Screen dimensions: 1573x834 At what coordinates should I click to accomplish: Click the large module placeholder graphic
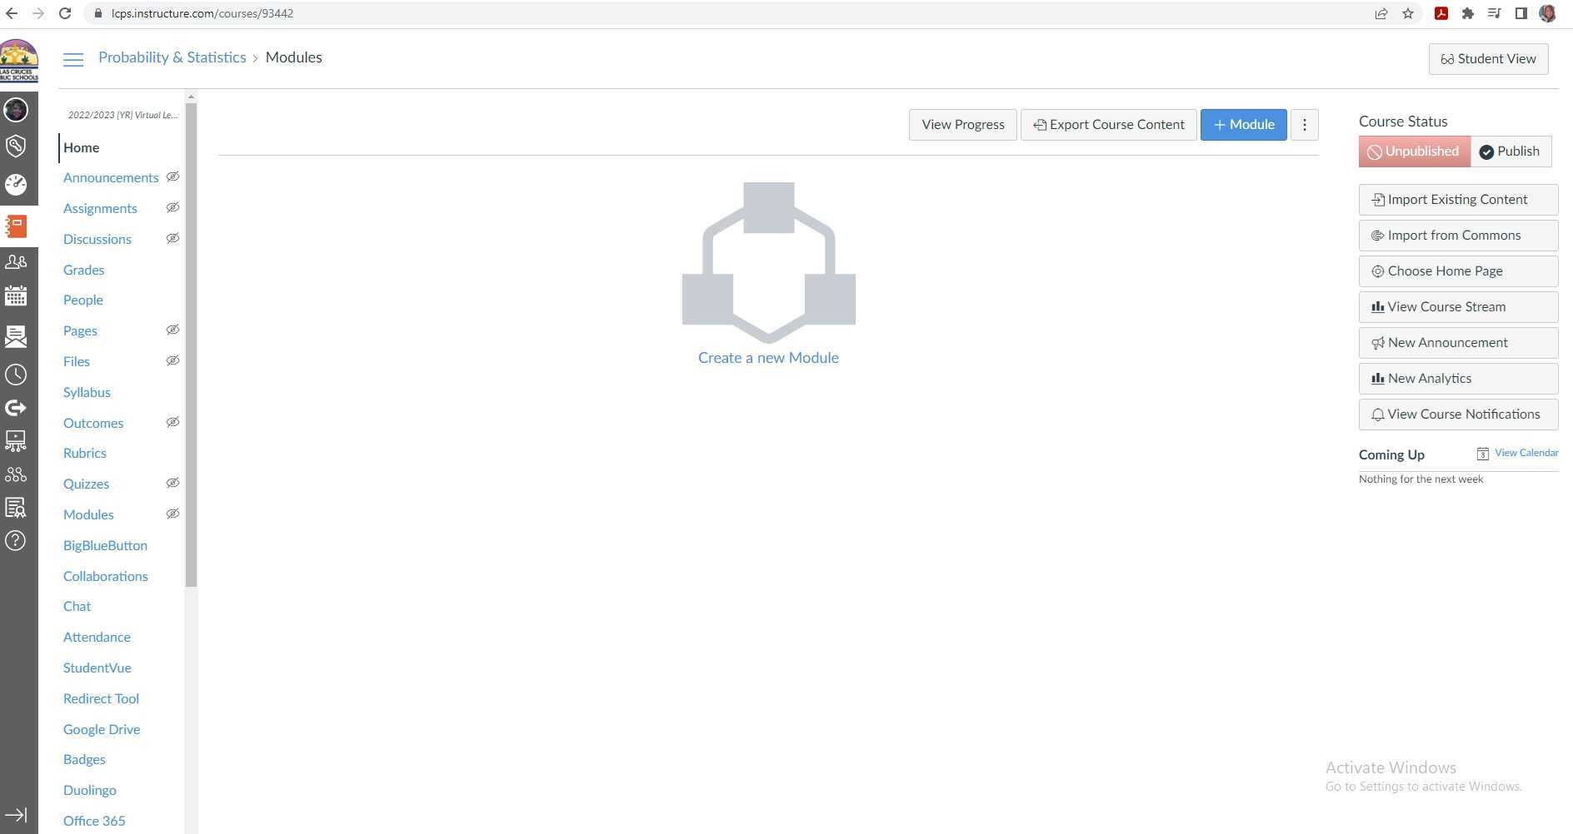[769, 262]
